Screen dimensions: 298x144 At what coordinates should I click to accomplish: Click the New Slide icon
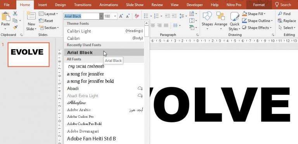31,16
